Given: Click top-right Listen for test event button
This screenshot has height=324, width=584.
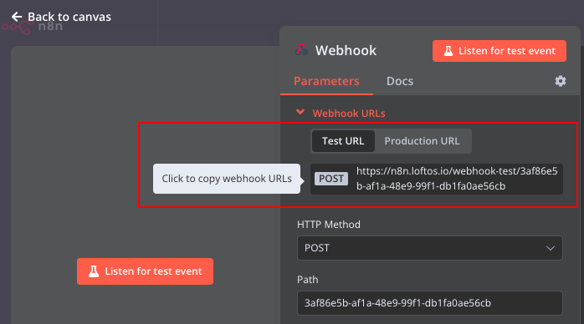Looking at the screenshot, I should [x=499, y=51].
